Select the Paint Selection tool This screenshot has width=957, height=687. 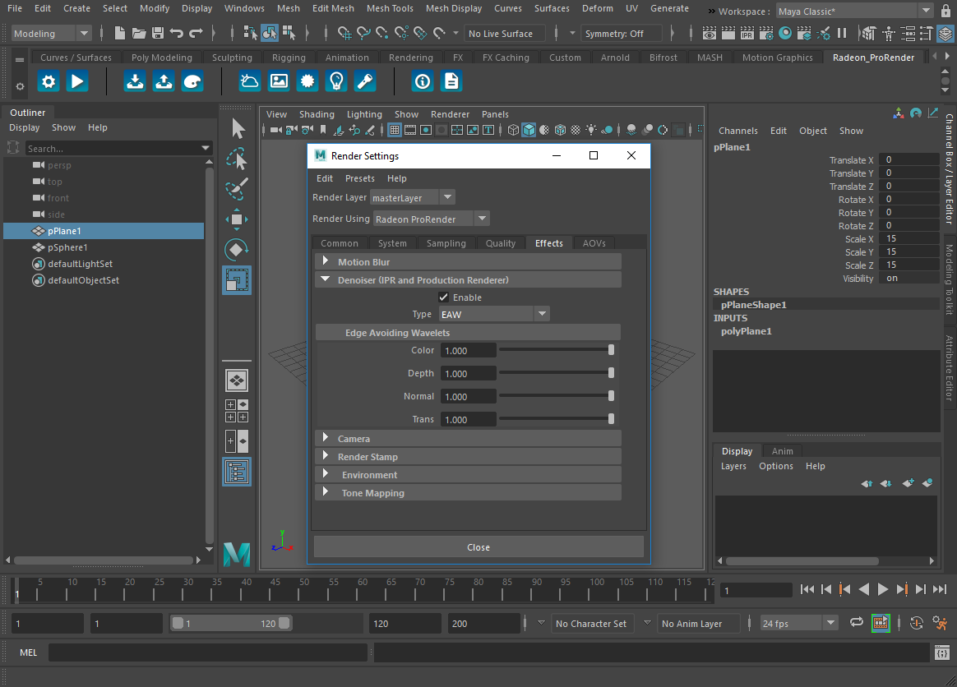tap(237, 188)
